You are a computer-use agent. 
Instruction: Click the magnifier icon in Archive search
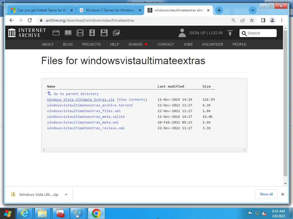[244, 33]
